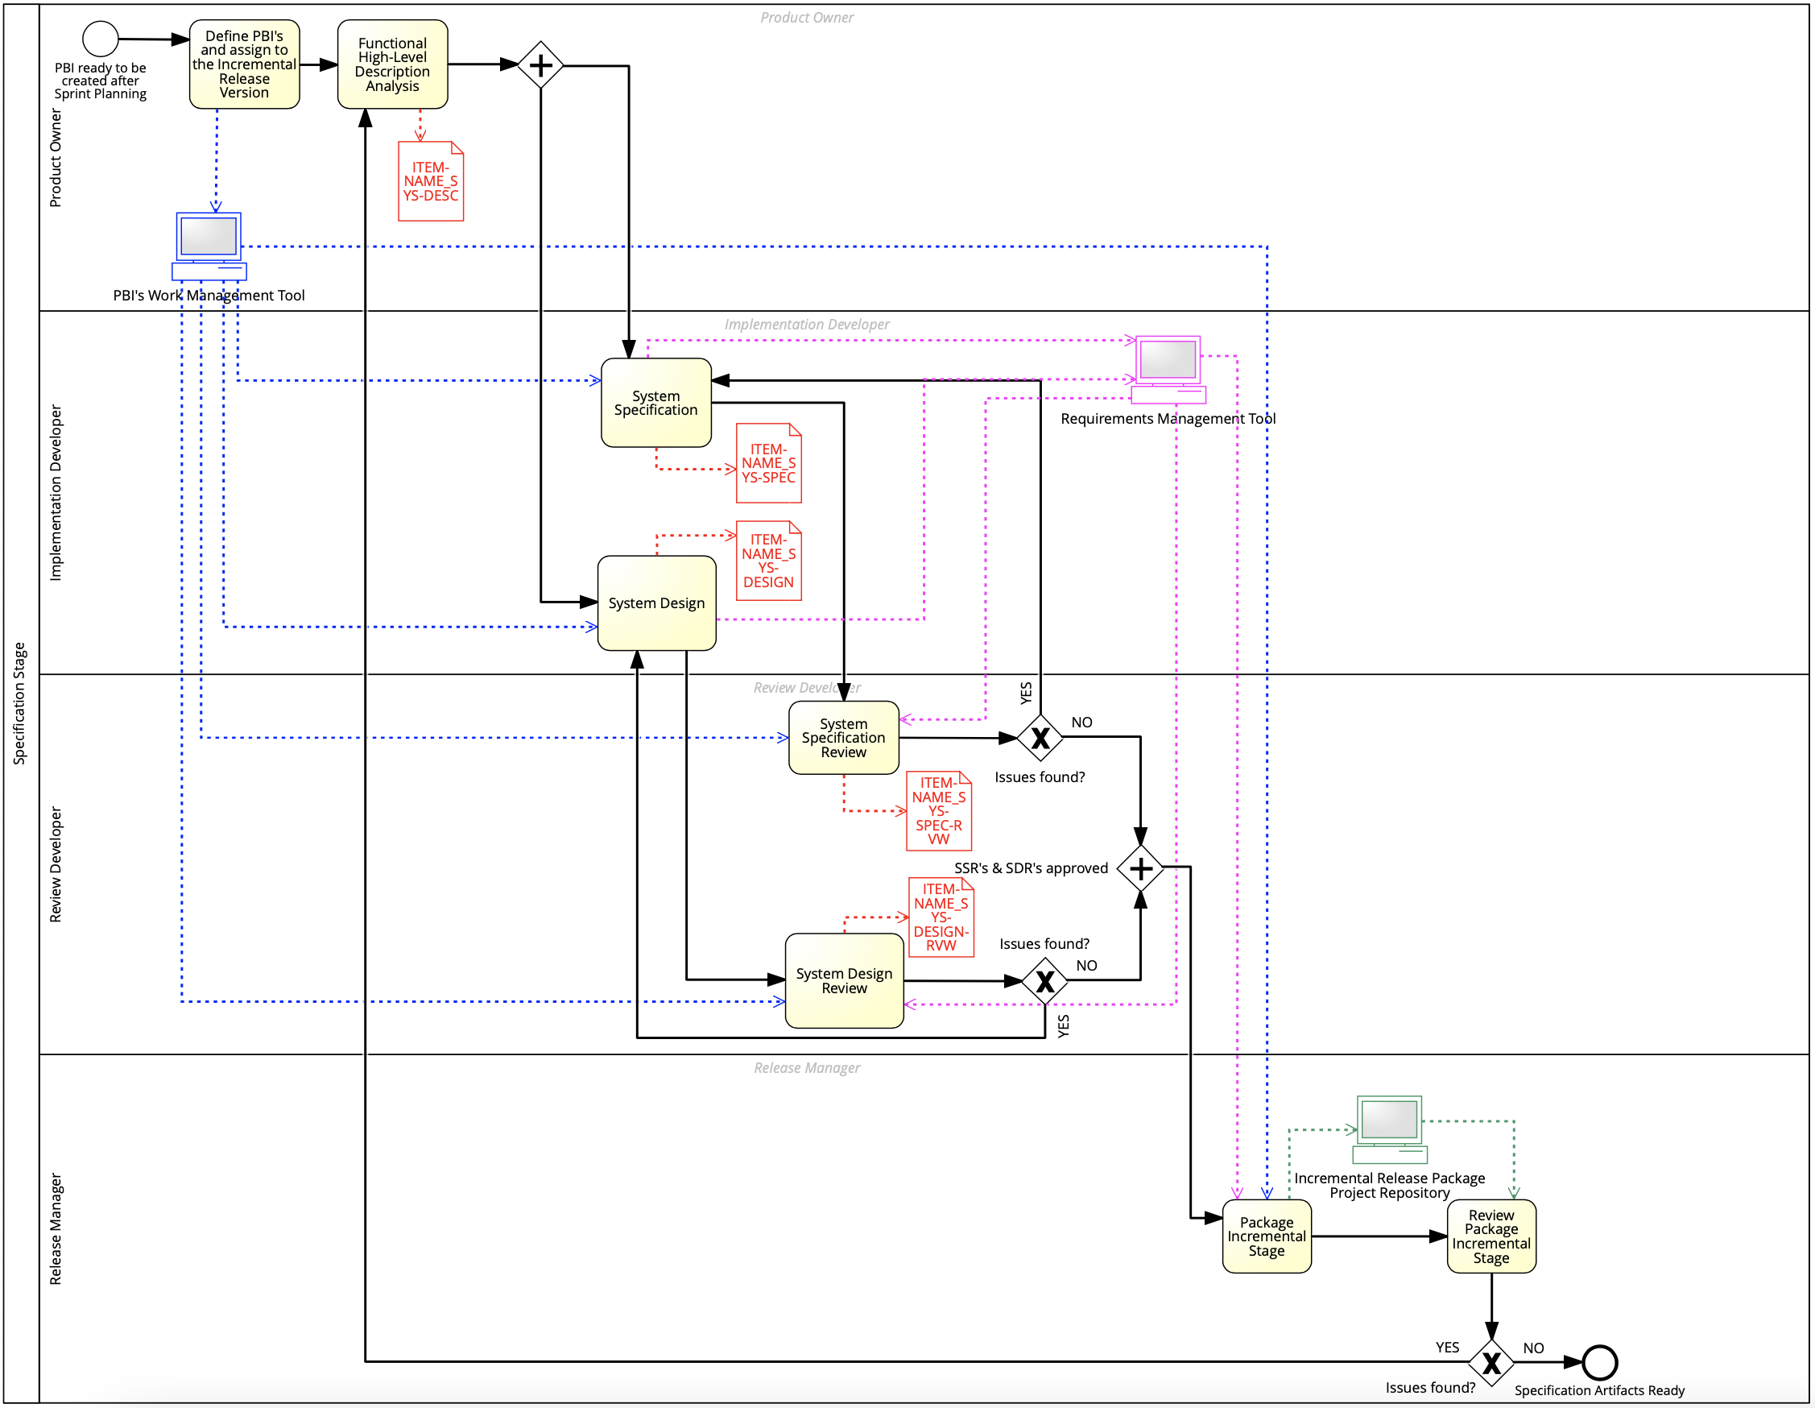Select the Specification Stage pool label
Viewport: 1815px width, 1408px height.
pos(20,703)
